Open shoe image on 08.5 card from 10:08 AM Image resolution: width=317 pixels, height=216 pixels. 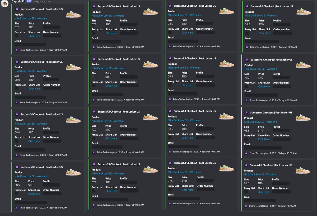click(73, 172)
